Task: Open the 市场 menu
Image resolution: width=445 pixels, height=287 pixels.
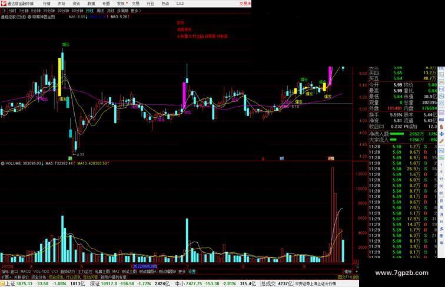Action: tap(61, 4)
